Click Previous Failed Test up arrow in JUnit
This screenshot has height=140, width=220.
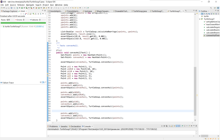click(x=23, y=14)
